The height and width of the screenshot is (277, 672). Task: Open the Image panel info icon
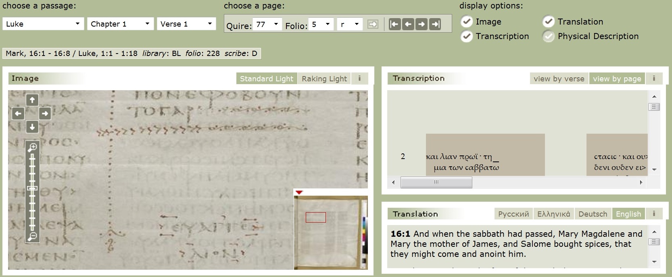tap(360, 79)
